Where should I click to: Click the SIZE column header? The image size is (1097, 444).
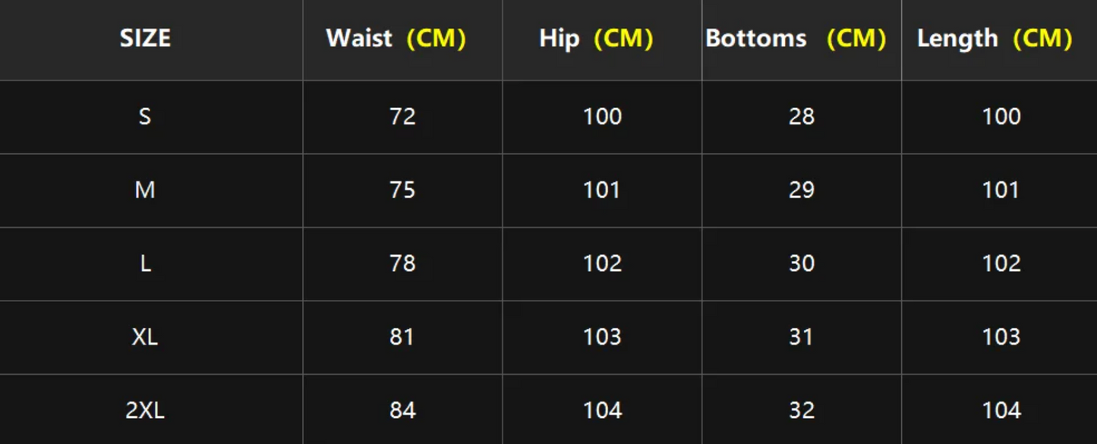tap(145, 38)
